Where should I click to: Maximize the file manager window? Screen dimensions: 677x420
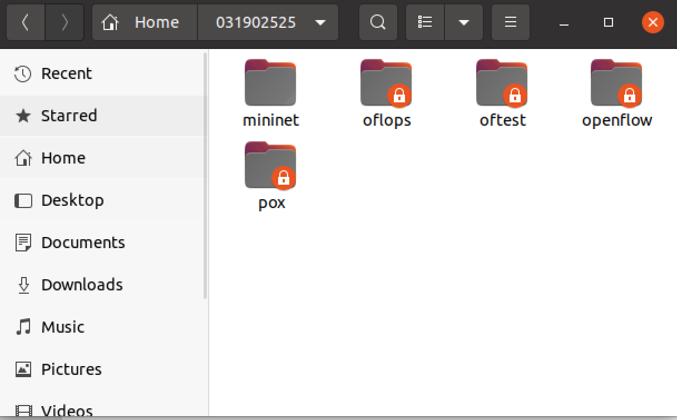(609, 23)
